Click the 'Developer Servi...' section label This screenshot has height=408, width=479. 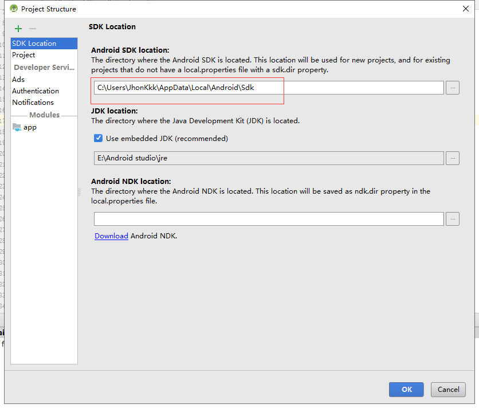(x=44, y=67)
